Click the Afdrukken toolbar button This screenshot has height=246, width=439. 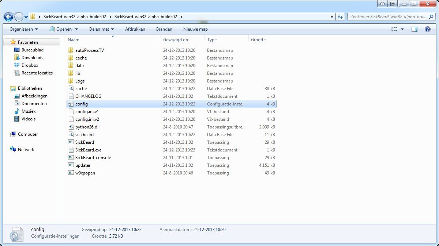click(135, 29)
